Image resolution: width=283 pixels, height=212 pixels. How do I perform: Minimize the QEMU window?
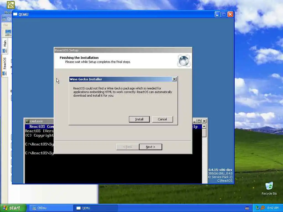(218, 14)
